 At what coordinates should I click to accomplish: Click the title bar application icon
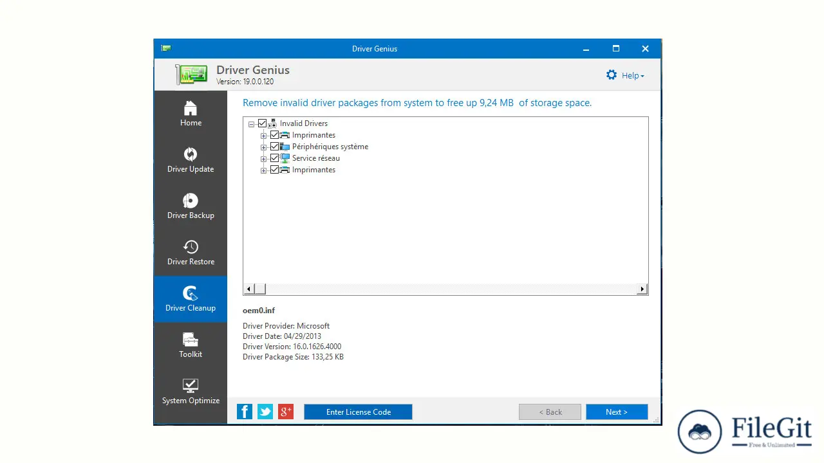166,48
